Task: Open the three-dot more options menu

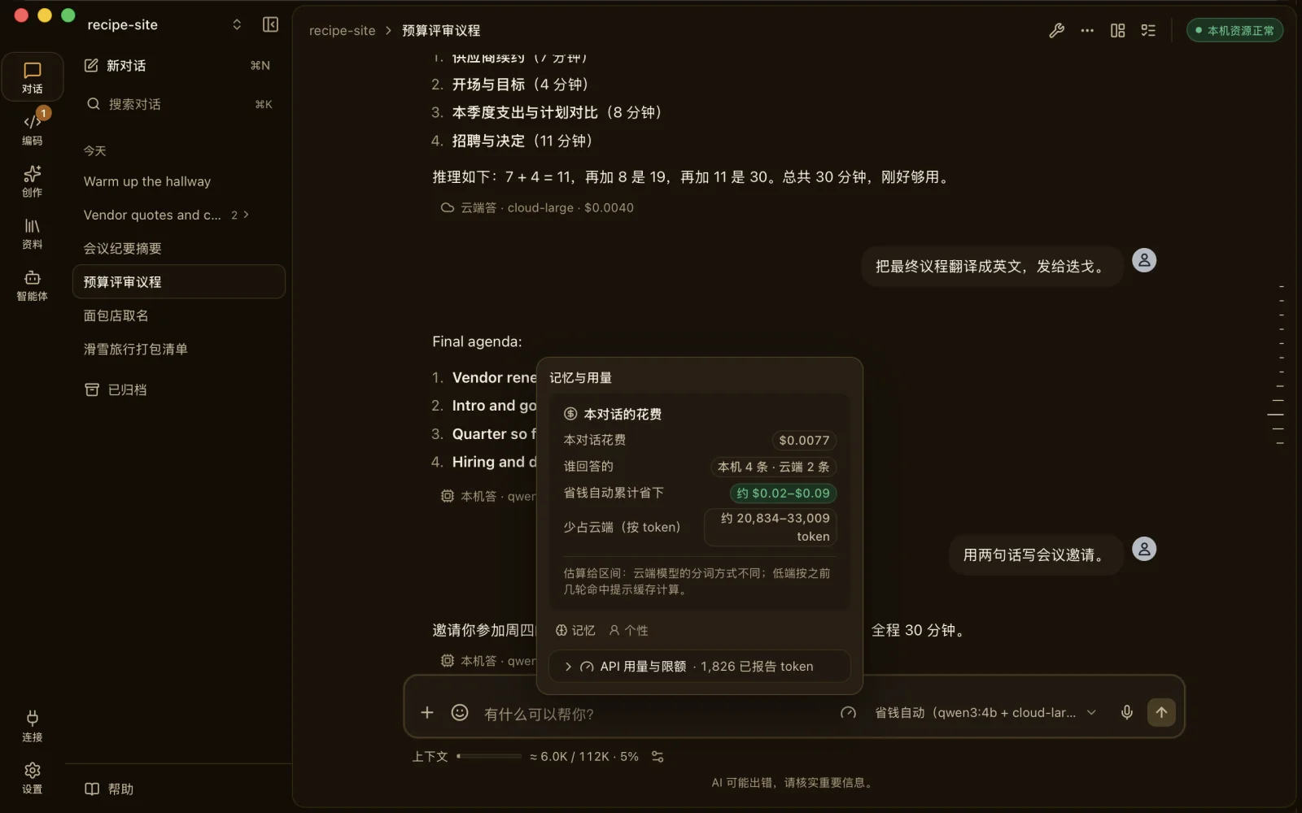Action: 1087,30
